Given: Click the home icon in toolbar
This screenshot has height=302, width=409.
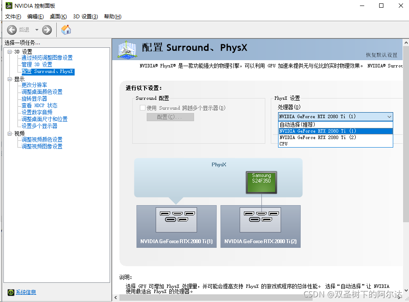Looking at the screenshot, I should 66,30.
